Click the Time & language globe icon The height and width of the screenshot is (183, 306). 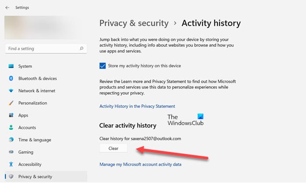(x=11, y=140)
